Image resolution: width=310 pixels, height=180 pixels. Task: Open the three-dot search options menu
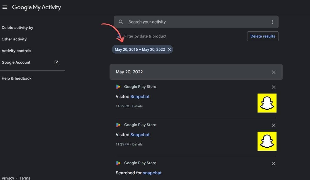pyautogui.click(x=272, y=22)
